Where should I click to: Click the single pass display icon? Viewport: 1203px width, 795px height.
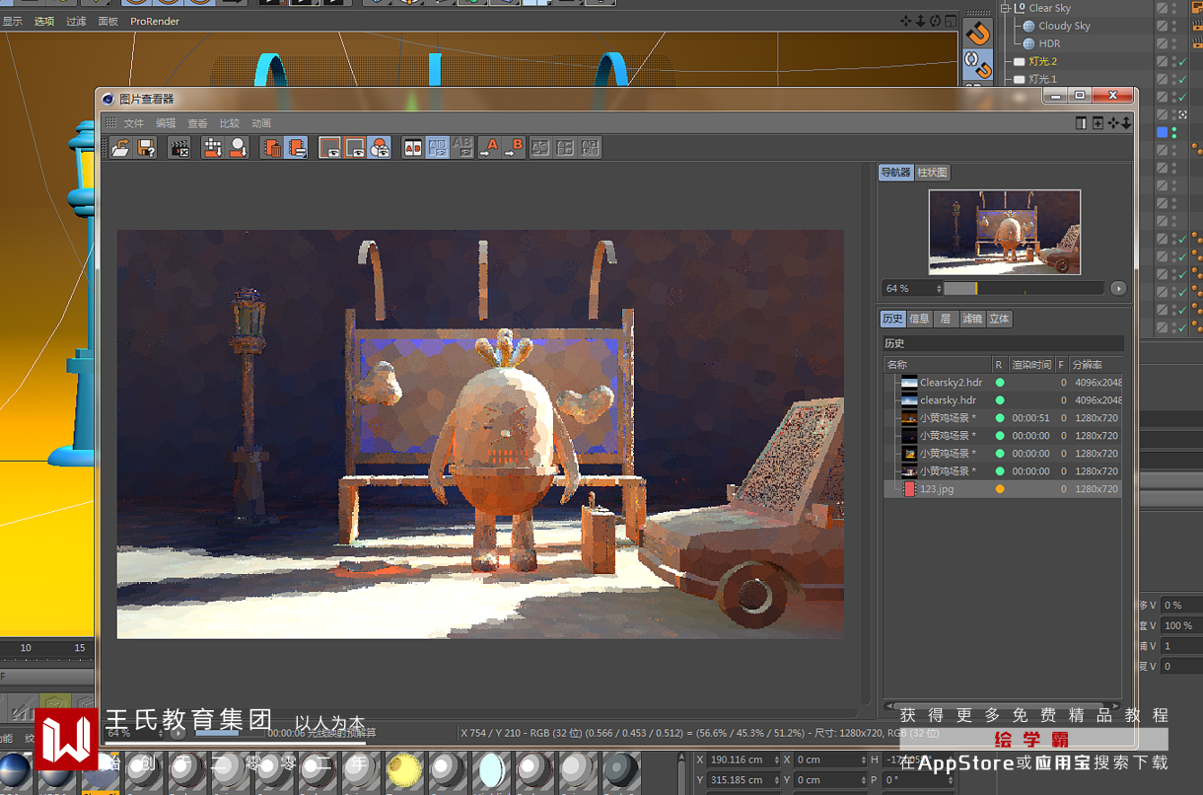(355, 148)
